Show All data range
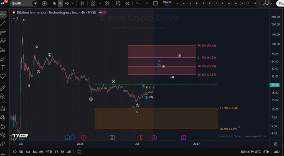 (69, 152)
